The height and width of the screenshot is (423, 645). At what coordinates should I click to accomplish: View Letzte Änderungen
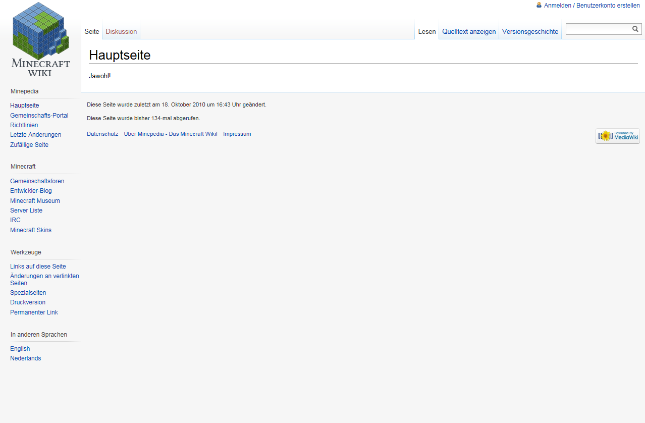pos(36,135)
